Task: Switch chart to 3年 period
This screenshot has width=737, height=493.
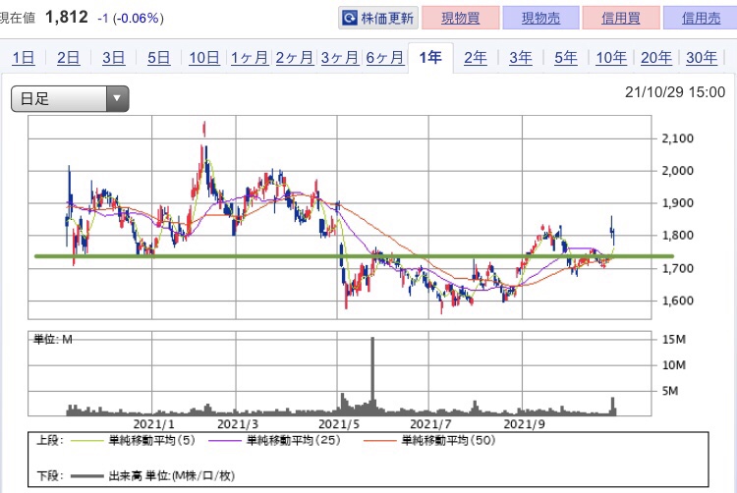Action: (x=520, y=58)
